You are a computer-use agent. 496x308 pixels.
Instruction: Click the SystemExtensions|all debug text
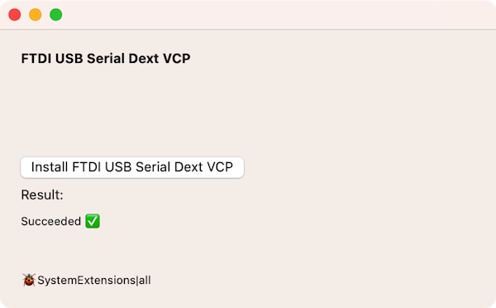[x=94, y=281]
